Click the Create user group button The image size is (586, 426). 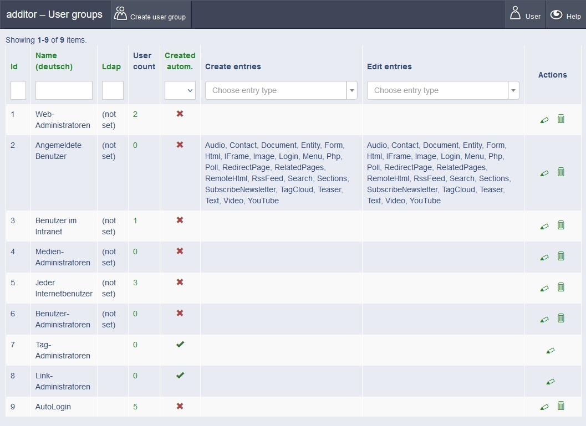(151, 15)
